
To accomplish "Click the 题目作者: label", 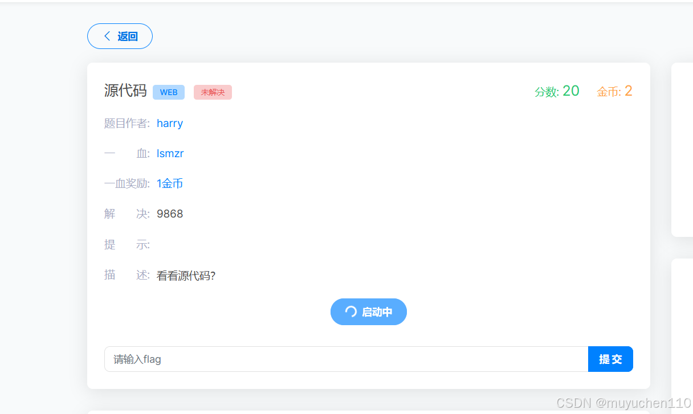I will [127, 123].
